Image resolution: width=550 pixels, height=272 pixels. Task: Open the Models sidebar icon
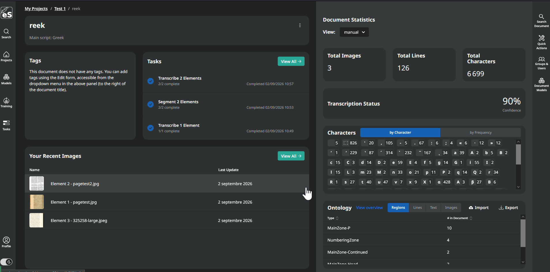[x=6, y=80]
